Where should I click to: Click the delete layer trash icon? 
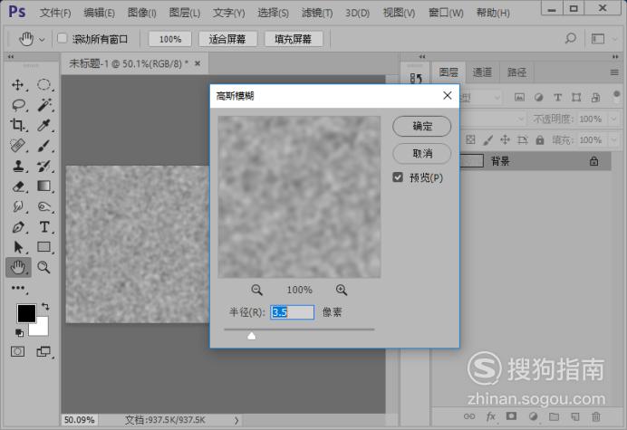pos(596,416)
